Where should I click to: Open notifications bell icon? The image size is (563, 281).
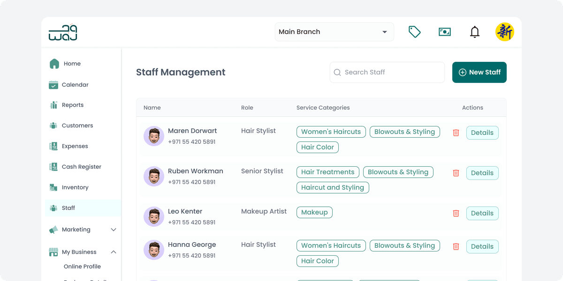tap(475, 32)
